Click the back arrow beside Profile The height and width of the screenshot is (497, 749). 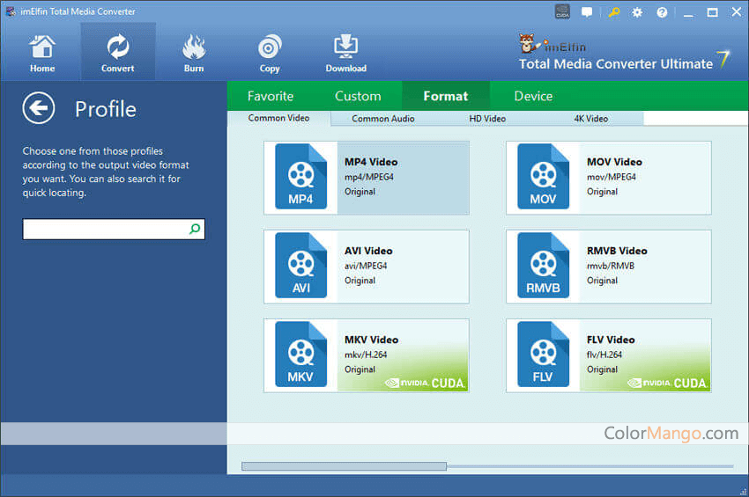(x=39, y=108)
